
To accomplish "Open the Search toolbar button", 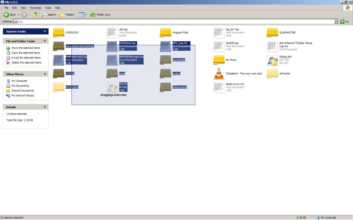I will [49, 15].
